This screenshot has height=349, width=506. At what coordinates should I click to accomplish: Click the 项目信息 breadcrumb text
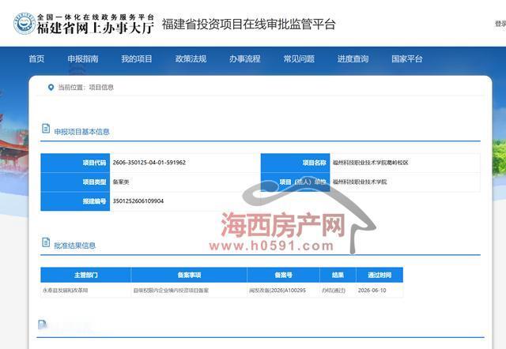101,88
